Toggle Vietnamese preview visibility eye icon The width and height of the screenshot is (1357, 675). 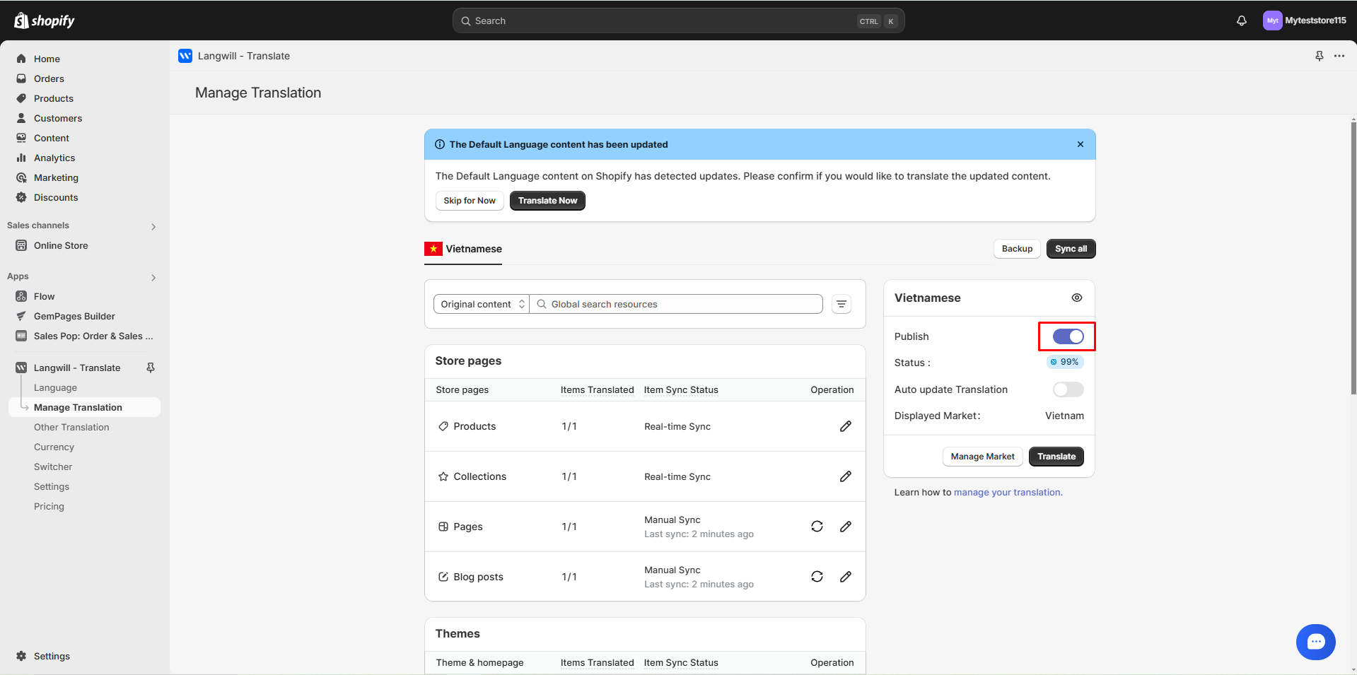coord(1077,298)
